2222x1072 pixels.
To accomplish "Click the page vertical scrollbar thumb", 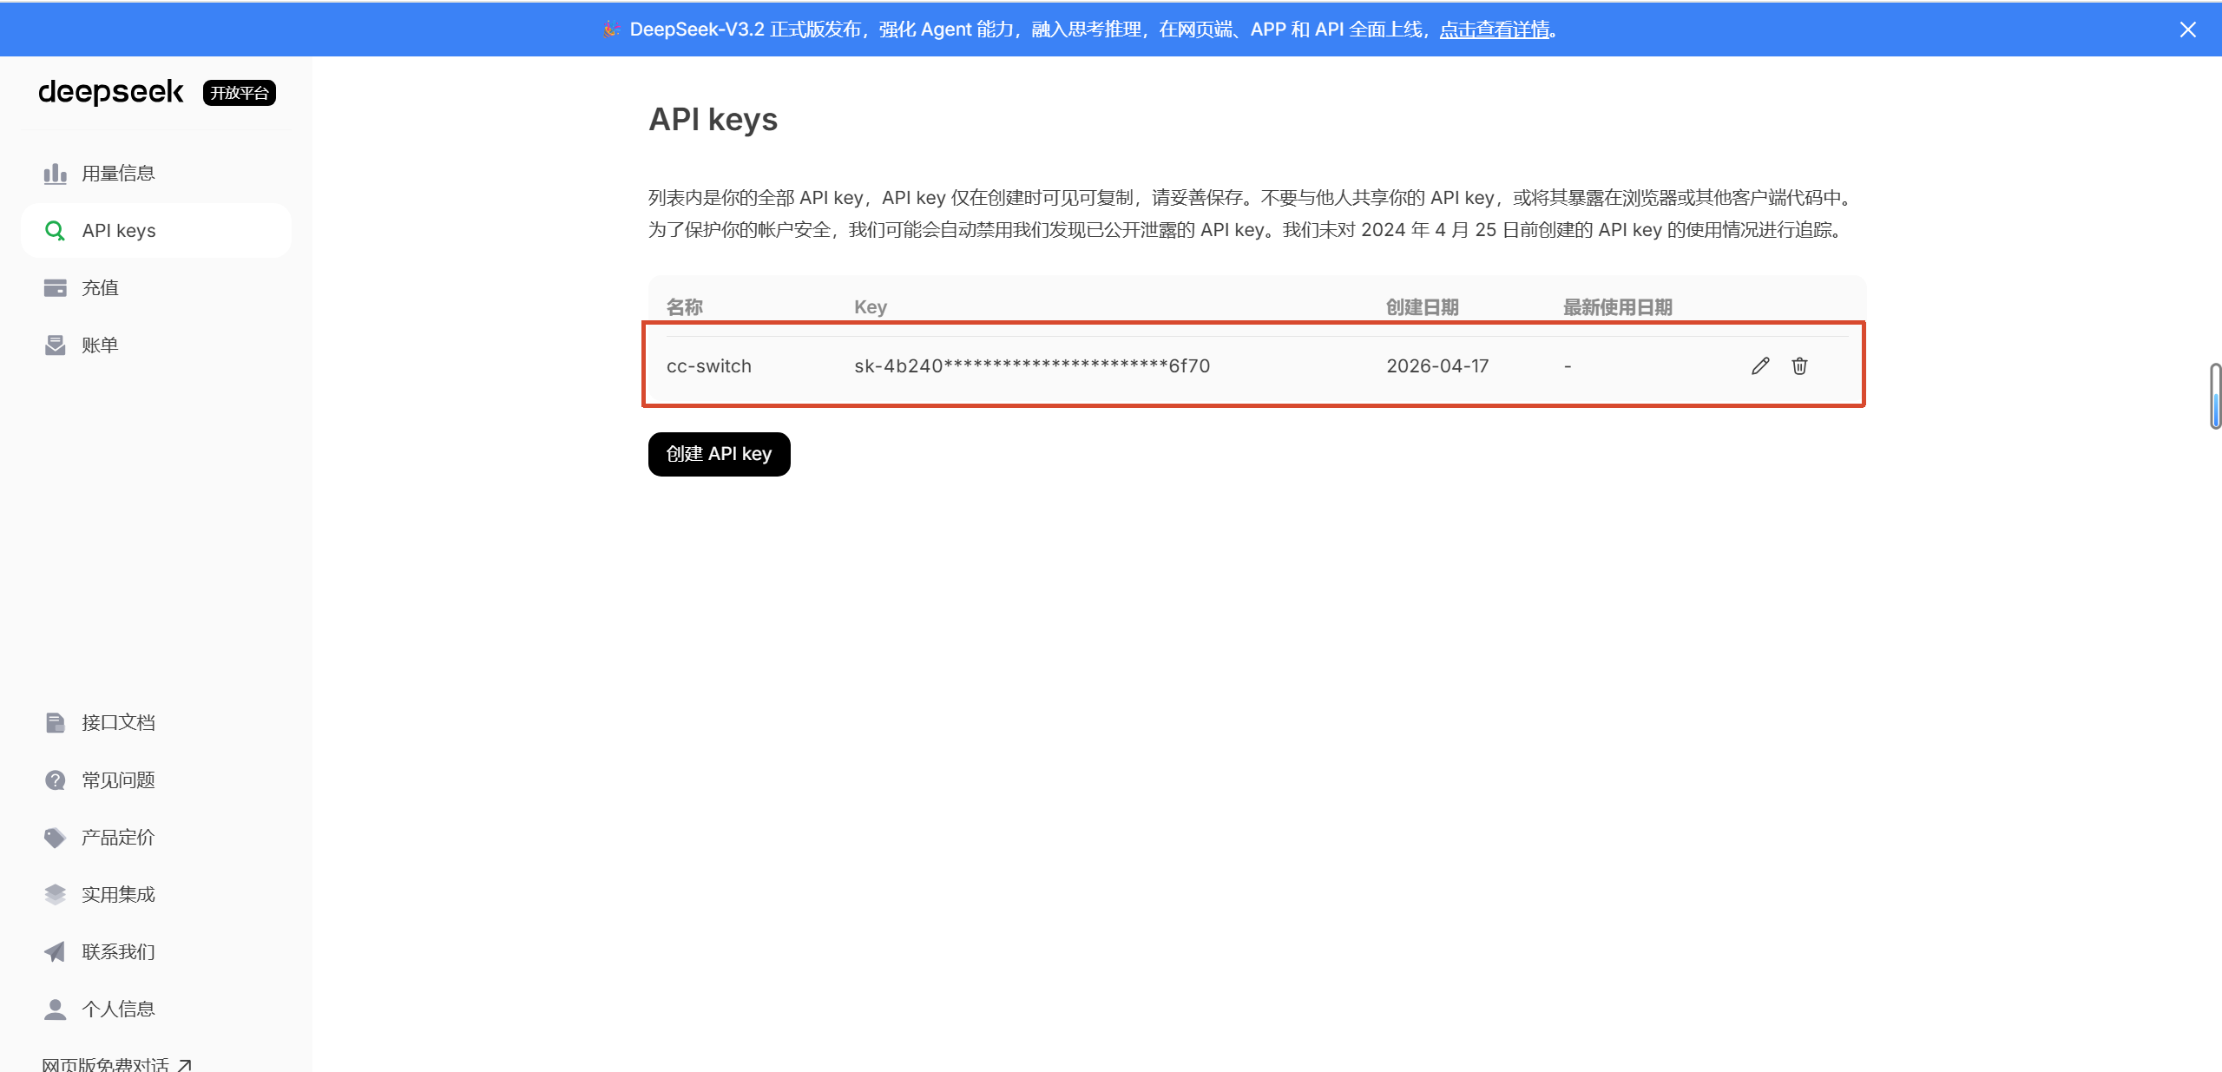I will (2215, 396).
